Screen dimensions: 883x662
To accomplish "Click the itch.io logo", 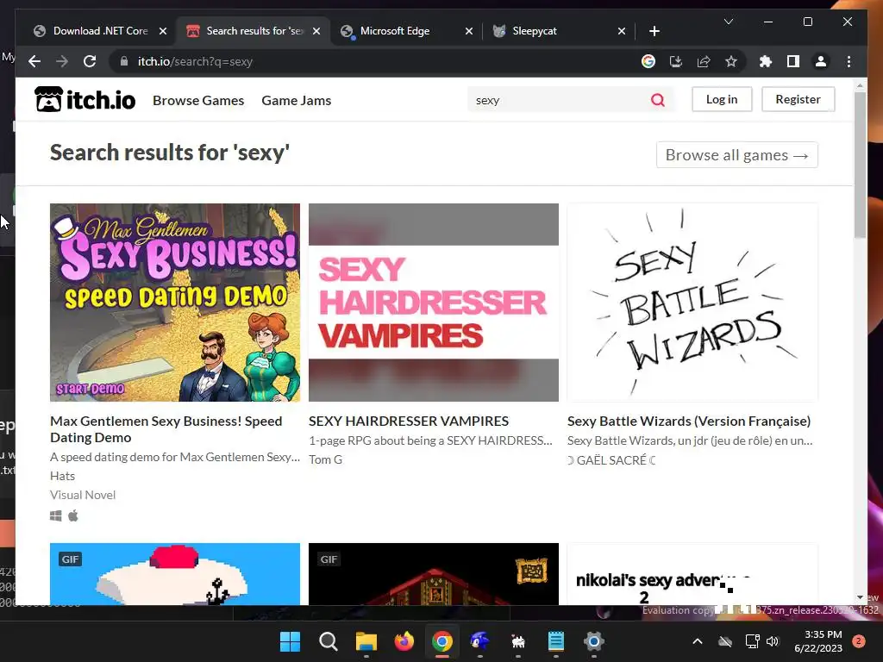I will point(85,100).
